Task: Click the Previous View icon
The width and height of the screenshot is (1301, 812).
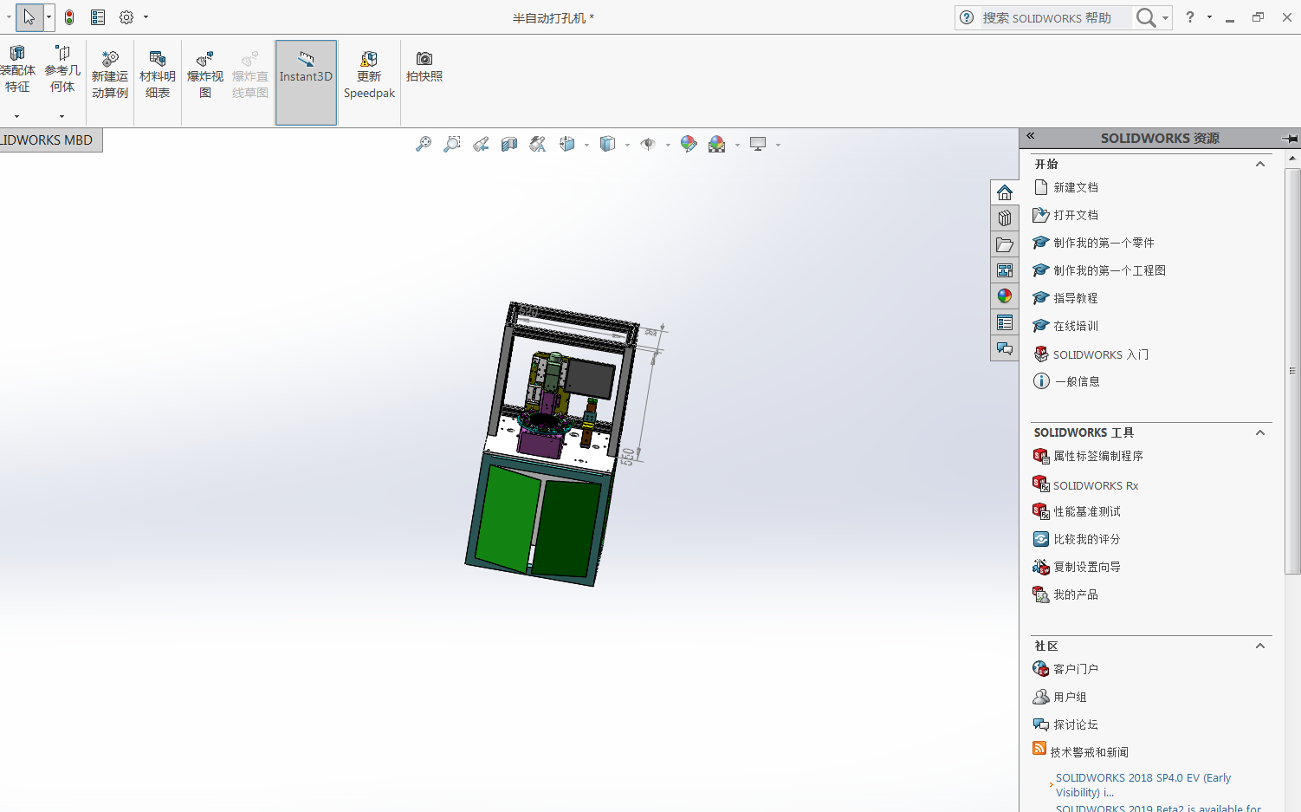Action: tap(481, 144)
